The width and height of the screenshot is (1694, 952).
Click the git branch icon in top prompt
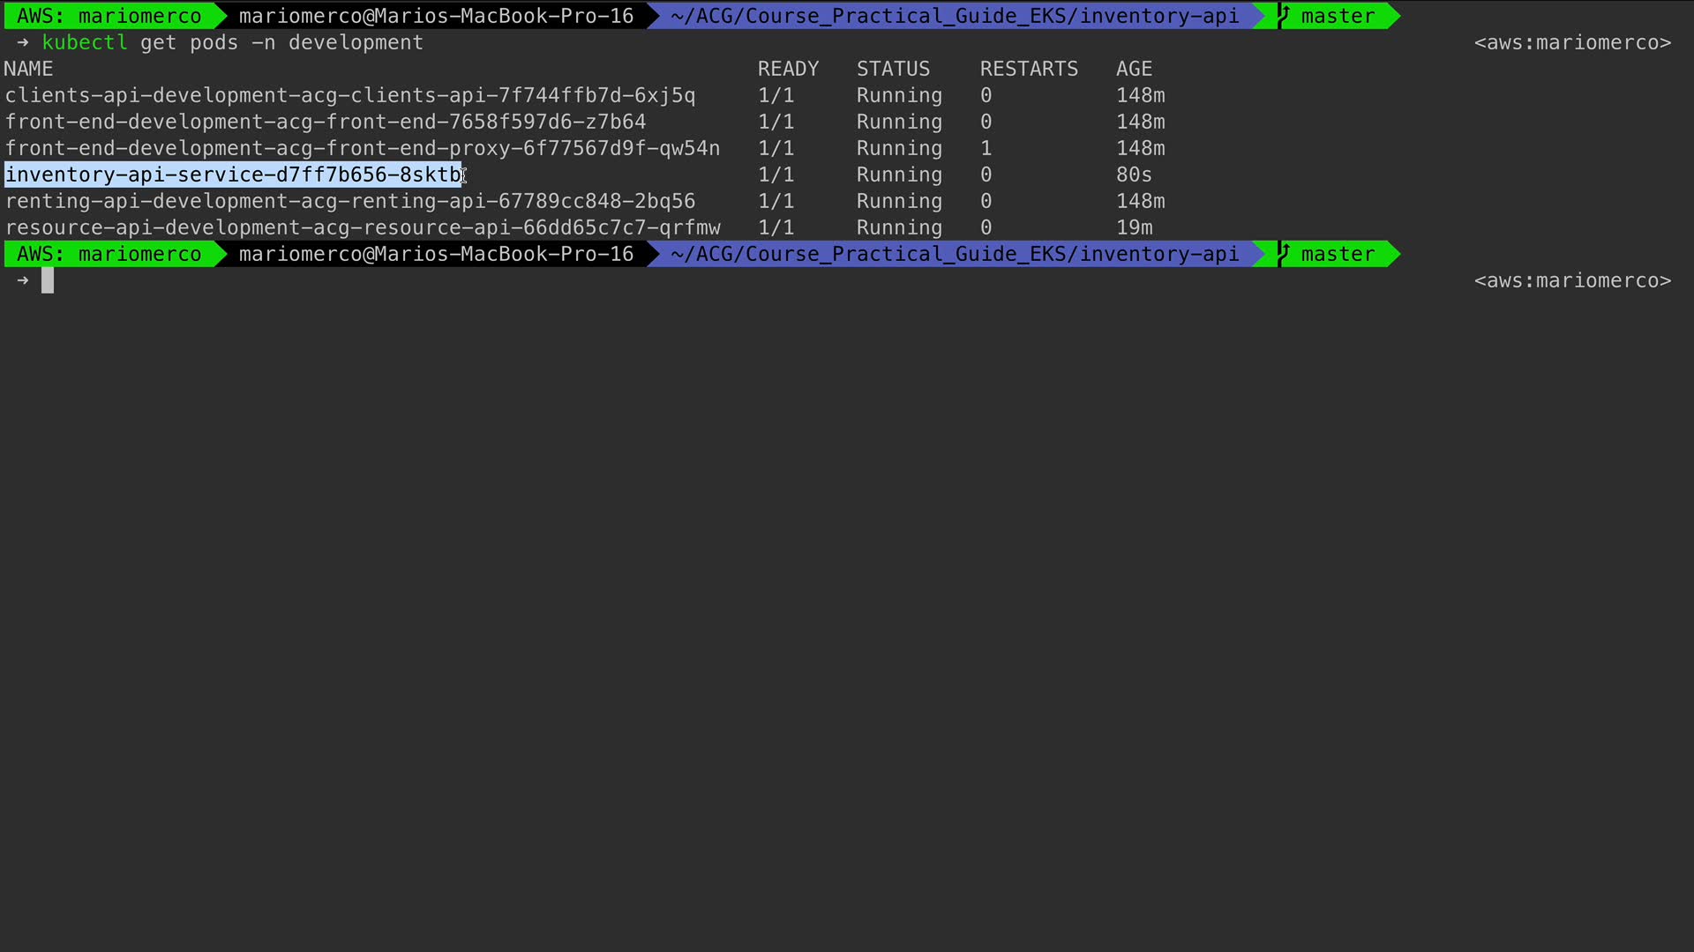pyautogui.click(x=1284, y=15)
